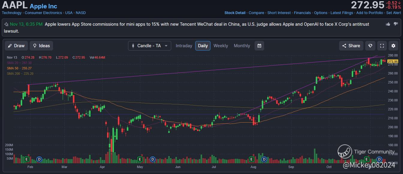Screen dimensions: 403x174
Task: Open the Compare link
Action: (256, 13)
